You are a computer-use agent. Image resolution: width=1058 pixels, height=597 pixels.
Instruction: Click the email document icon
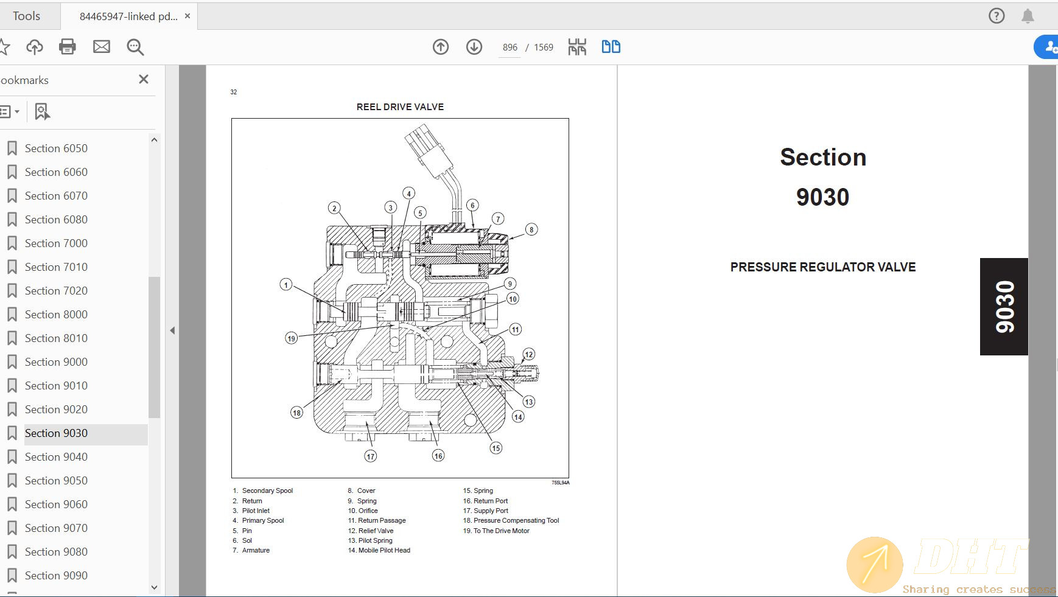pos(102,46)
